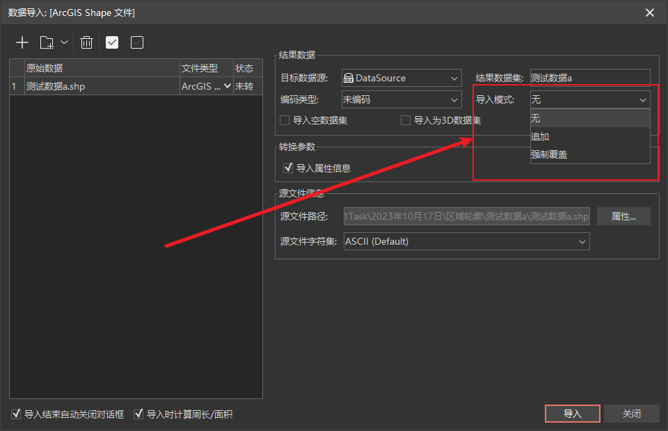Click the select all checkmark icon
This screenshot has width=668, height=431.
tap(112, 42)
